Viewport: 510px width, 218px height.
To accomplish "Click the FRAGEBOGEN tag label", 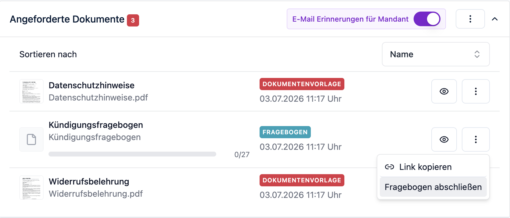I will click(285, 132).
